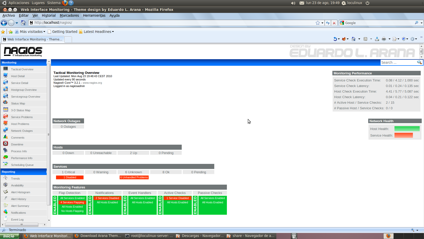Click the Nagios search magnifier icon
This screenshot has height=239, width=424.
click(x=419, y=62)
